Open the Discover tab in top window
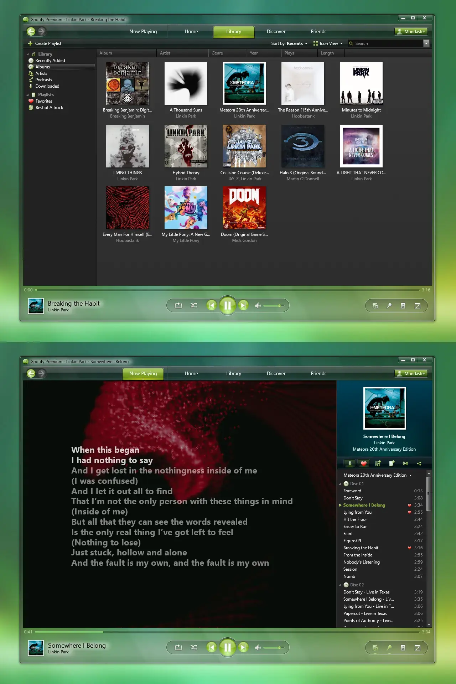The image size is (456, 684). coord(276,31)
